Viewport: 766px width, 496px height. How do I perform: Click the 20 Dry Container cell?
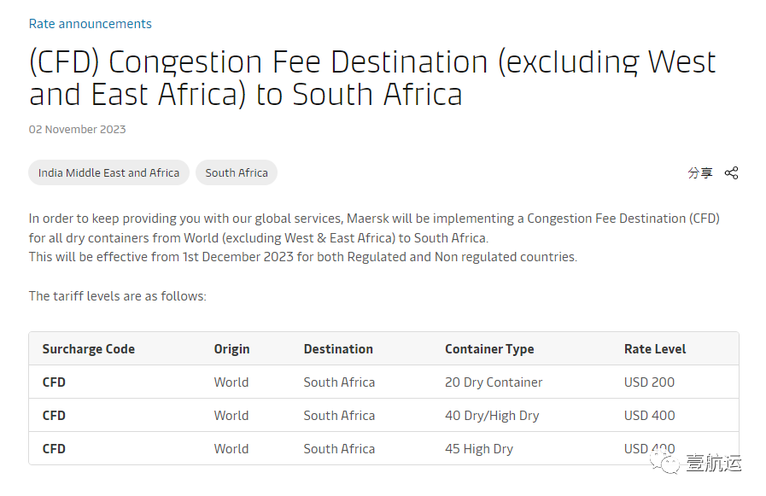coord(494,382)
